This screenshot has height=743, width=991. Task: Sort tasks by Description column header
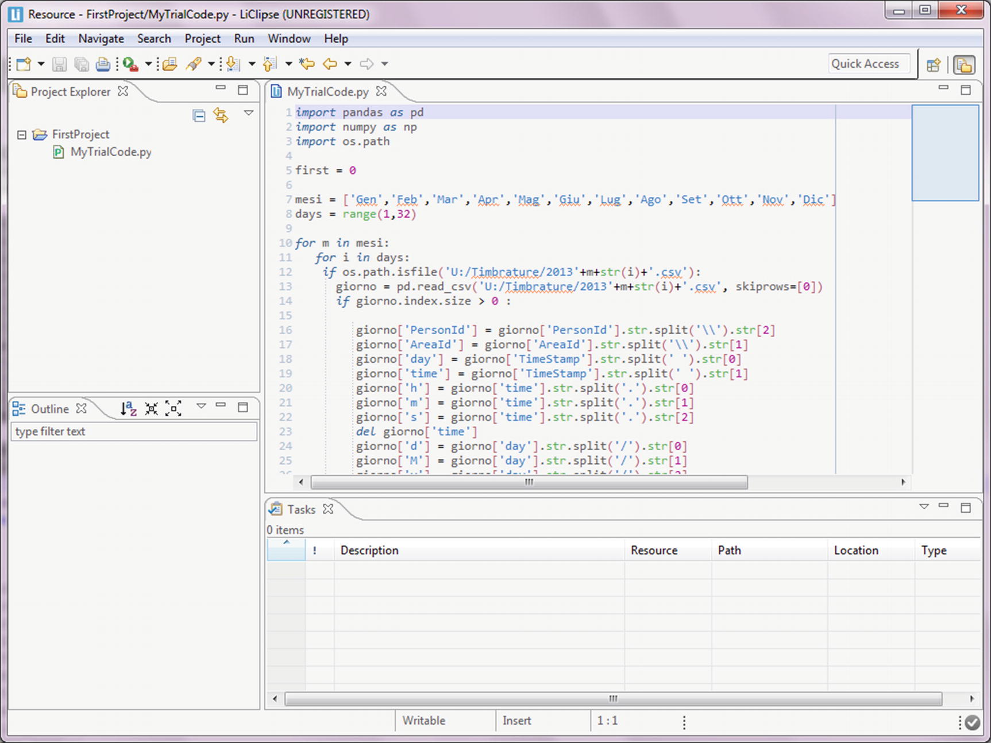(x=479, y=550)
